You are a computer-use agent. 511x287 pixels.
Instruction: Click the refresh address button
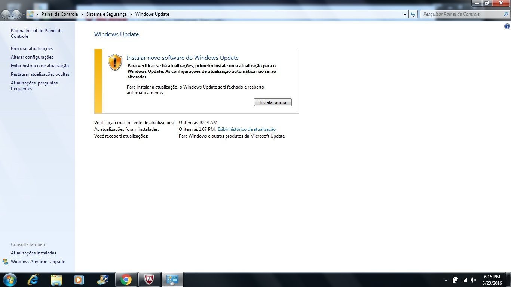413,14
